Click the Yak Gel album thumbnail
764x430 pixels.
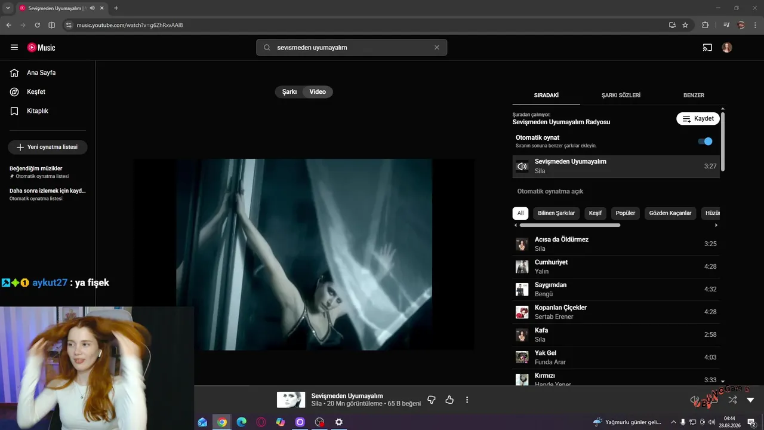(522, 358)
